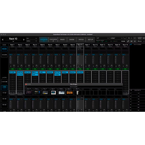This screenshot has height=145, width=145.
Task: Open the Rack 14 input dropdown
Action: point(110,49)
